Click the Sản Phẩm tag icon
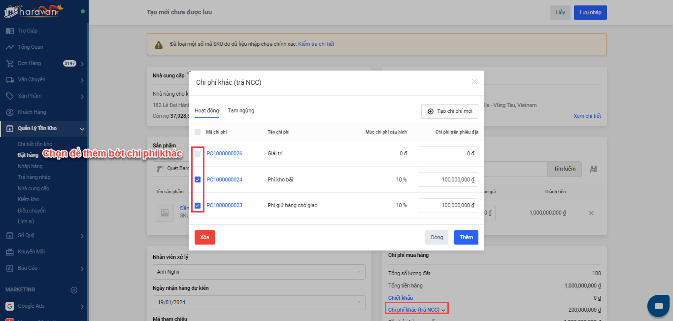The height and width of the screenshot is (321, 673). (10, 96)
